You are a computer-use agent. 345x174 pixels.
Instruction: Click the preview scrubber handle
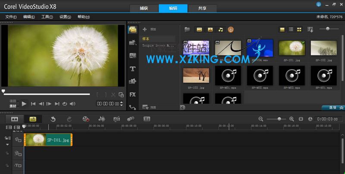pos(3,91)
